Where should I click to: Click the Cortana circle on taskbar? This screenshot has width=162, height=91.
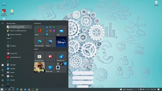[9, 89]
